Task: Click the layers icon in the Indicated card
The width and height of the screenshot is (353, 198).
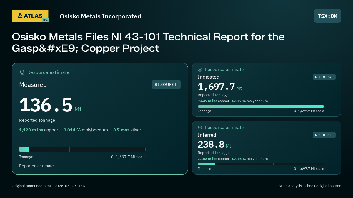Action: point(200,70)
